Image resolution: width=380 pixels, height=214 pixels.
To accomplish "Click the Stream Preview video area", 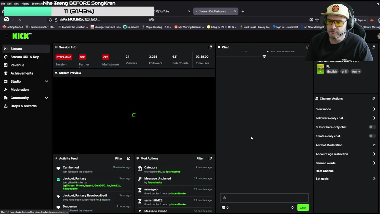I will click(x=134, y=115).
